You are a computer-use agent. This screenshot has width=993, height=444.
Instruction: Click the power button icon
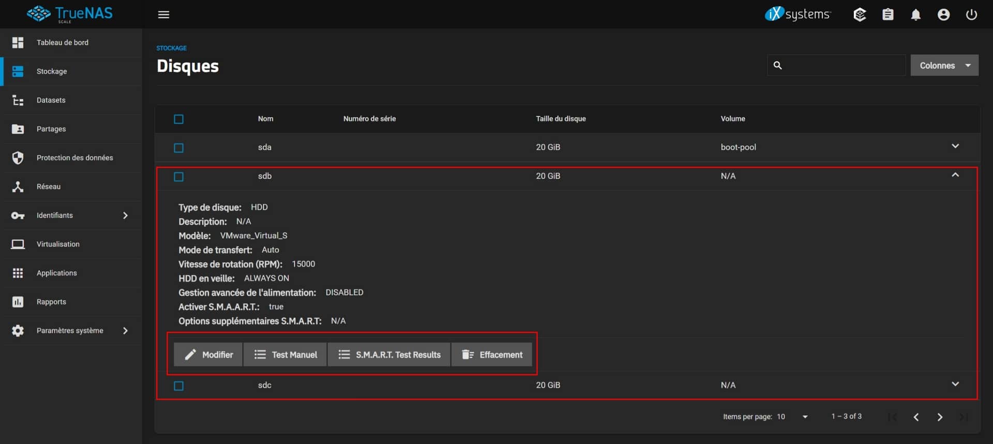971,14
